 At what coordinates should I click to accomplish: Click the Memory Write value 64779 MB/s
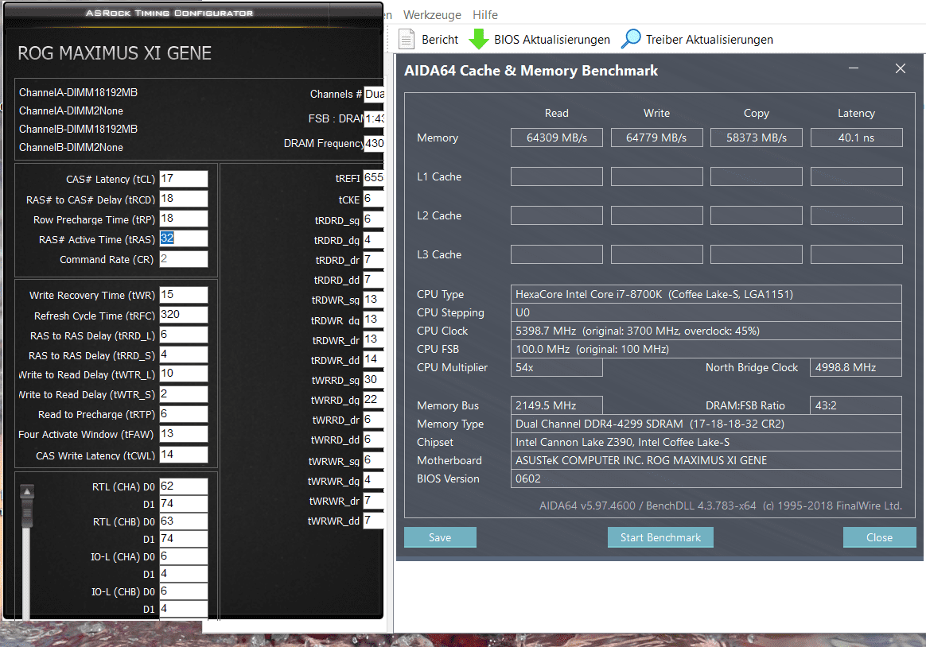click(656, 138)
